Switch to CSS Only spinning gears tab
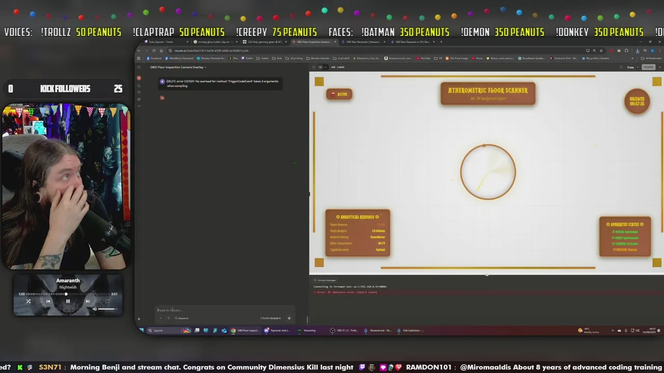The width and height of the screenshot is (664, 373). point(265,42)
